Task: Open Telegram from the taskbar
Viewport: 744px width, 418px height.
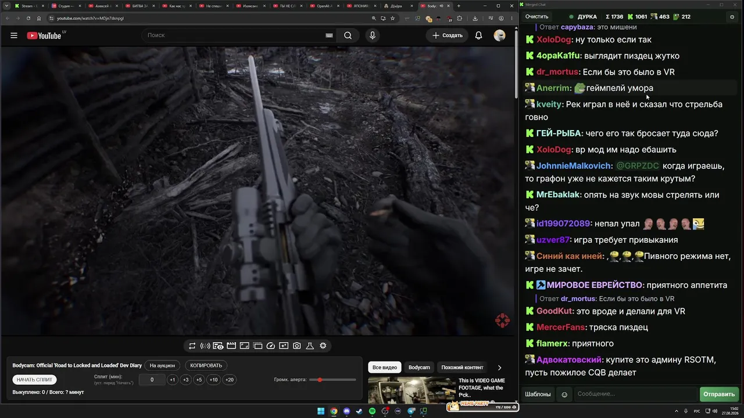Action: coord(411,412)
